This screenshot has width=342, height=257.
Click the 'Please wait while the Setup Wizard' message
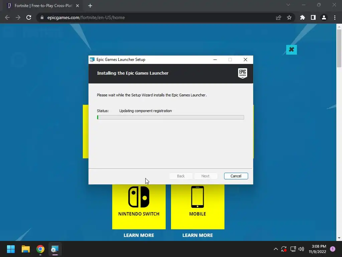(x=152, y=95)
